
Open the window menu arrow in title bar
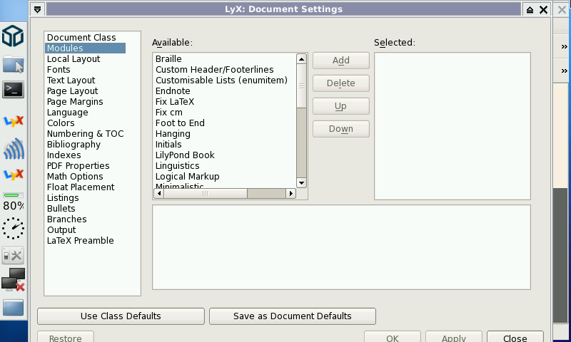(x=38, y=9)
